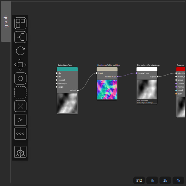Click NormalMapToHeightmap's normal map input port
Viewport: 186px width, 186px height.
tap(136, 73)
